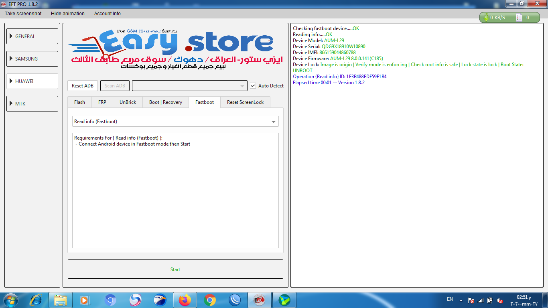Open the Read info (Fastboot) operation dropdown
This screenshot has width=548, height=308.
(175, 122)
